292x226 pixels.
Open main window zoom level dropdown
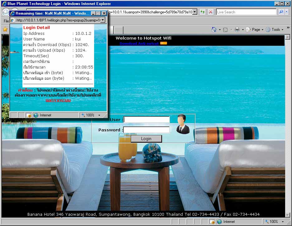pos(283,222)
